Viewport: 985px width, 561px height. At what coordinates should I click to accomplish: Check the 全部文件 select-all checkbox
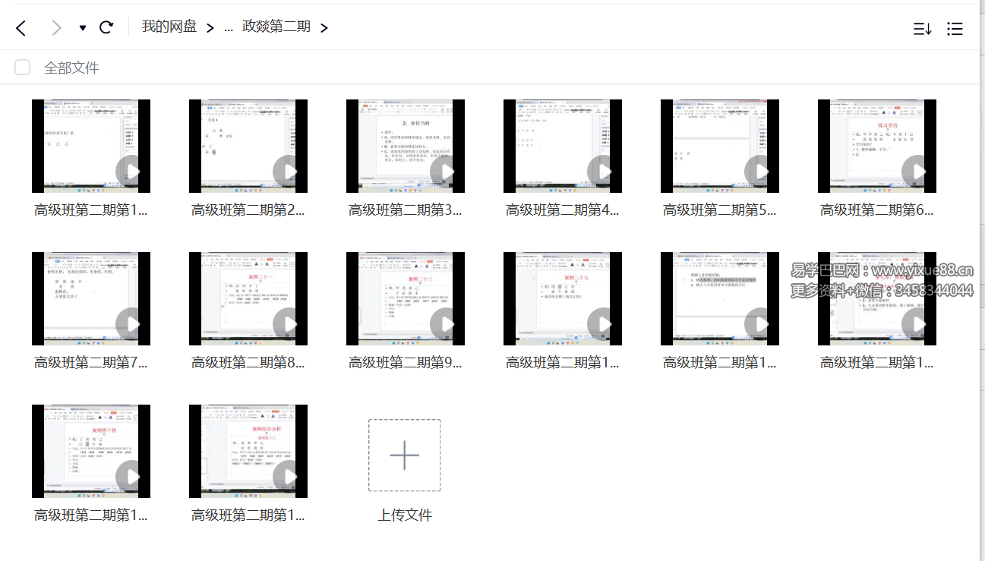tap(22, 67)
